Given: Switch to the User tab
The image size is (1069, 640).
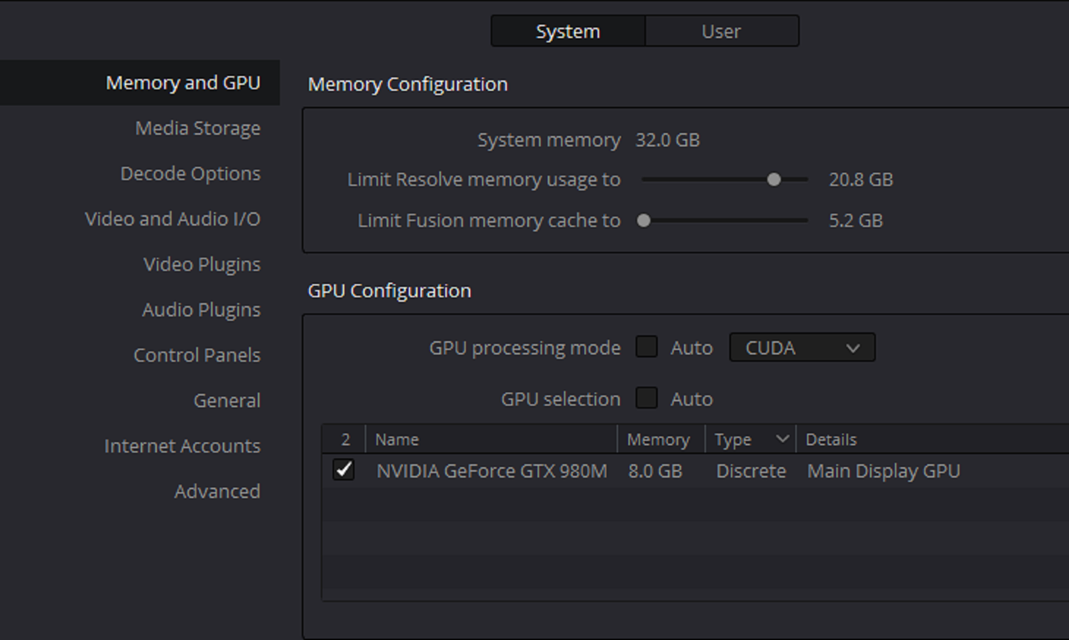Looking at the screenshot, I should point(722,31).
